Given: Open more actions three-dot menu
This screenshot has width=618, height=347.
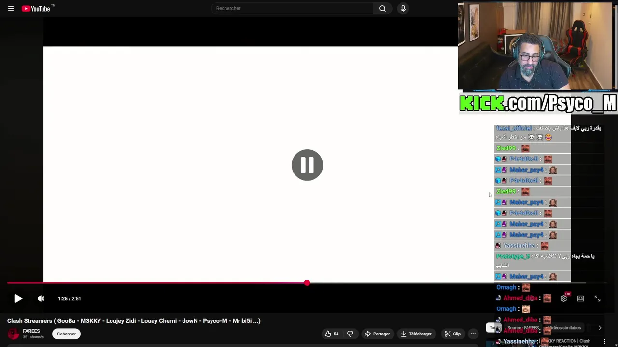Looking at the screenshot, I should click(x=473, y=334).
